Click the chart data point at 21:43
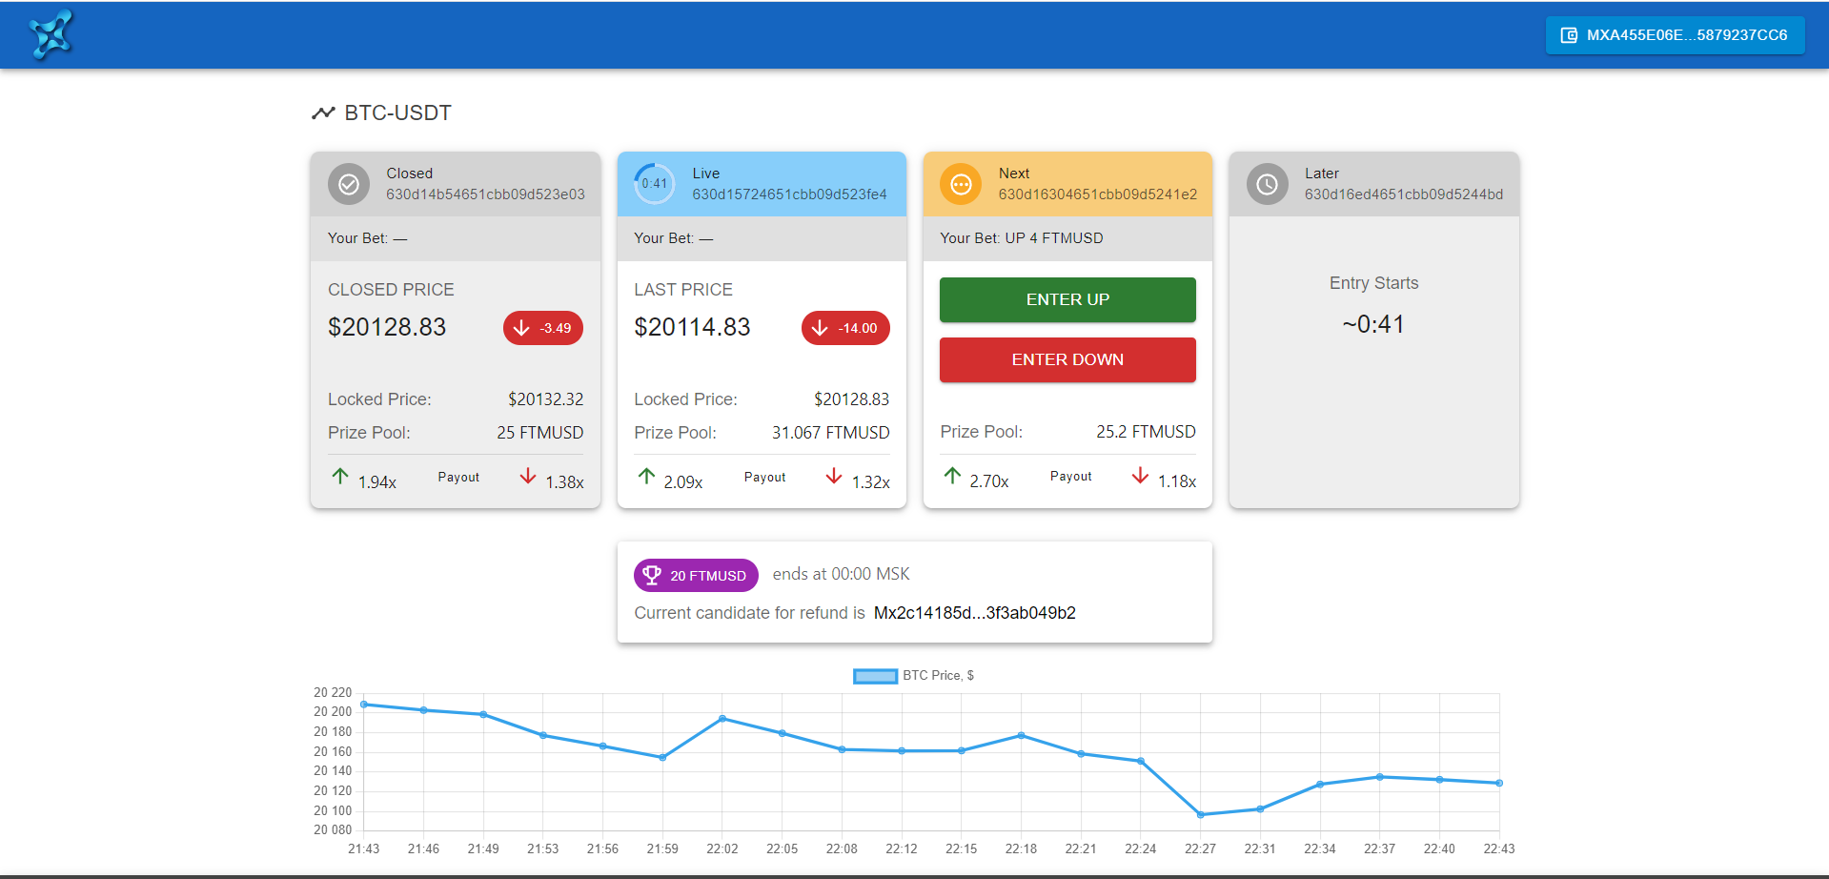1829x879 pixels. [x=364, y=705]
